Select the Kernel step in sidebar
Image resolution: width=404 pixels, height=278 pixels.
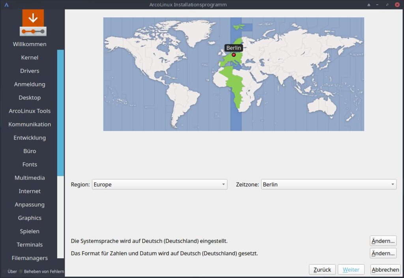click(x=30, y=58)
